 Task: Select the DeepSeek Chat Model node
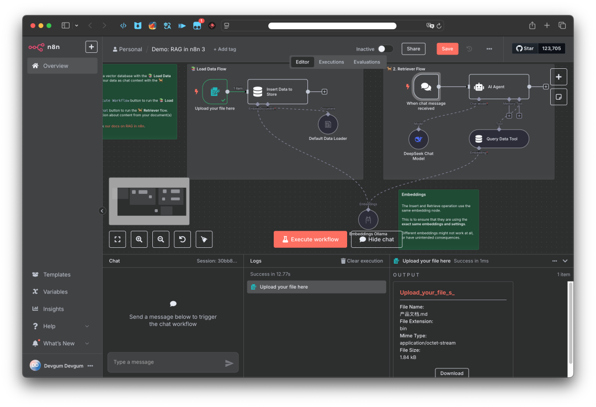(x=418, y=139)
